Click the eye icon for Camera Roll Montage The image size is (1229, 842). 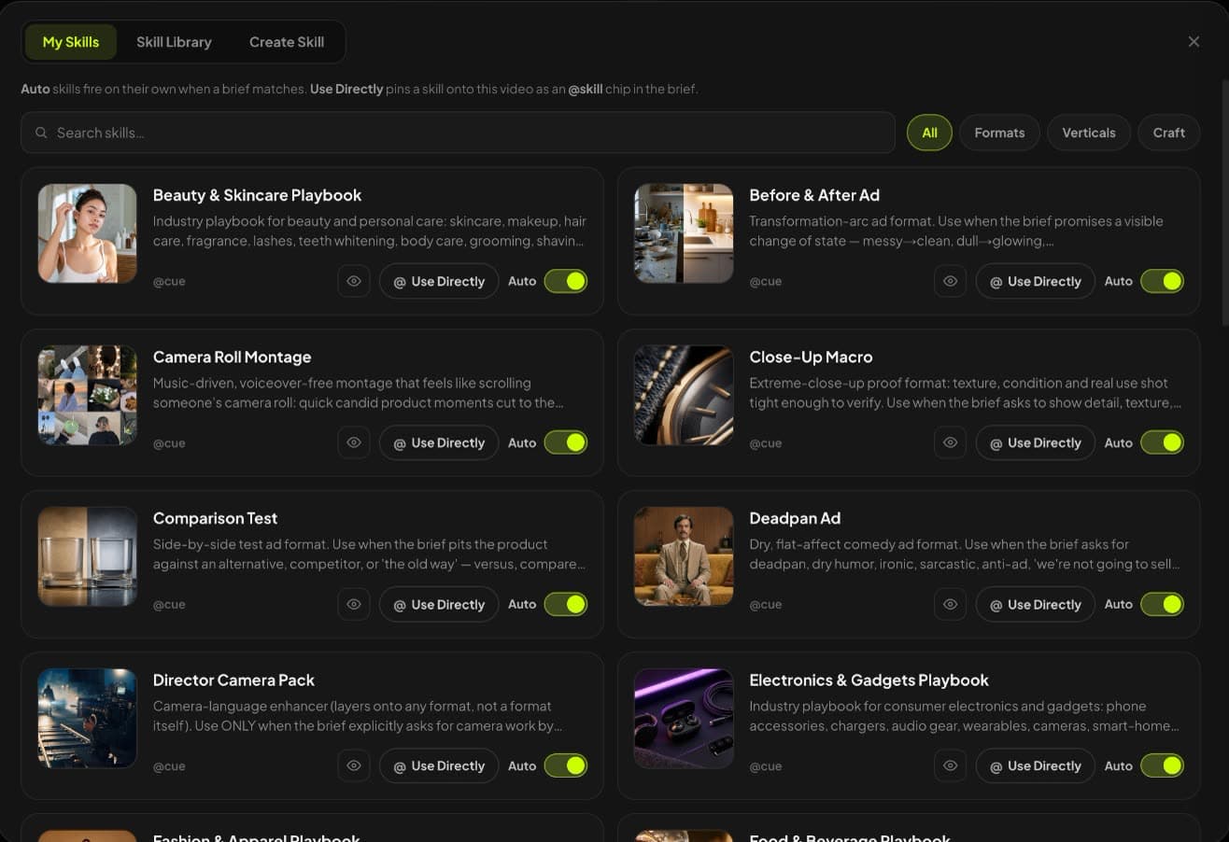[354, 442]
